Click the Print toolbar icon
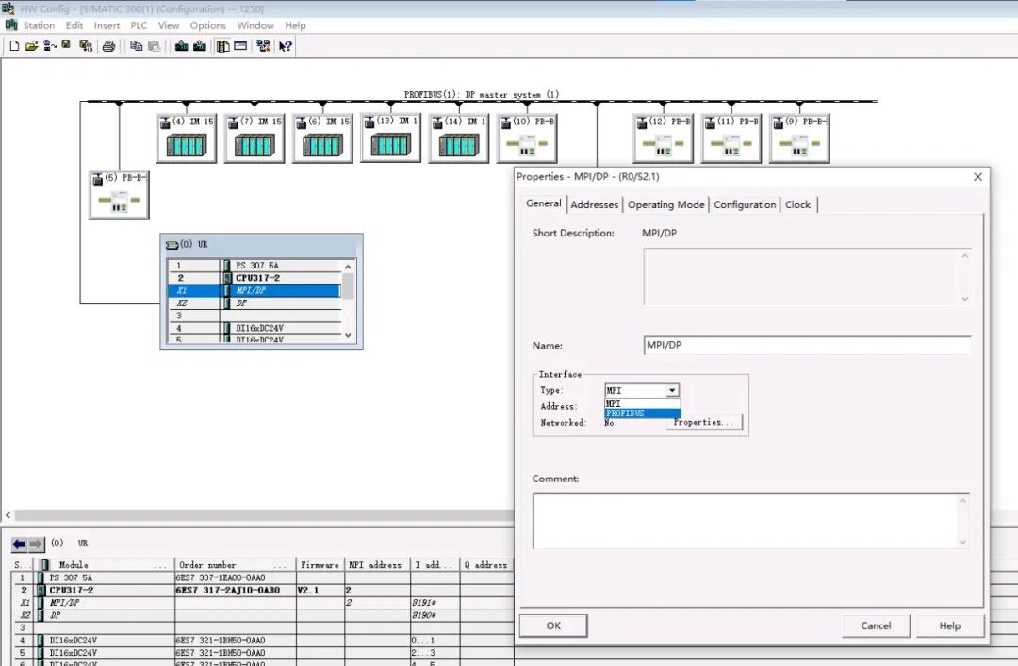This screenshot has width=1018, height=666. point(109,46)
